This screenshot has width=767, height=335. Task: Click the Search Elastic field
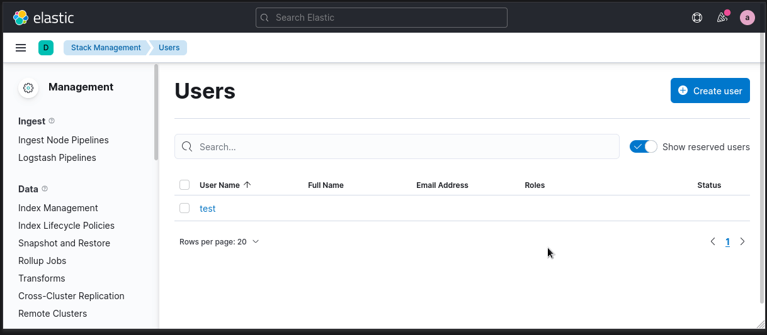[382, 18]
